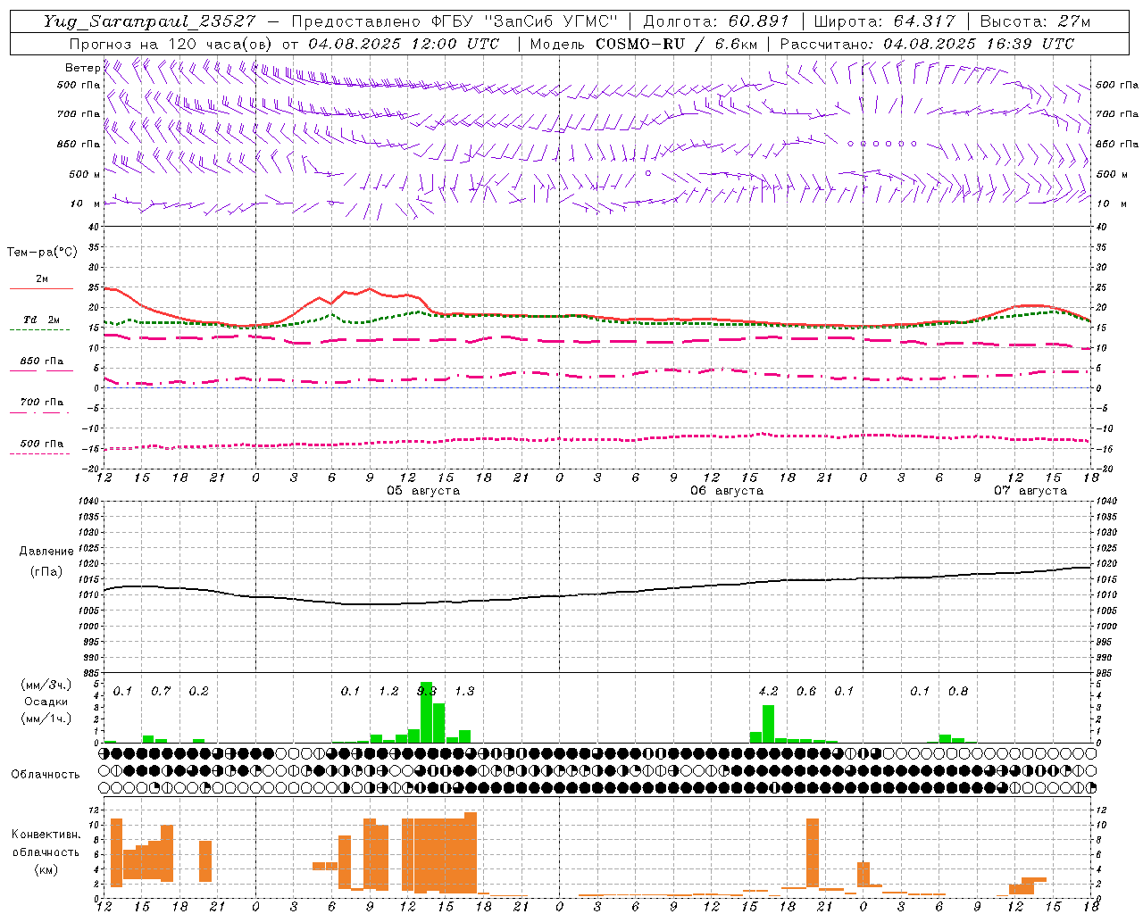Click the Ветер wind panel label
Image resolution: width=1143 pixels, height=914 pixels.
point(82,68)
